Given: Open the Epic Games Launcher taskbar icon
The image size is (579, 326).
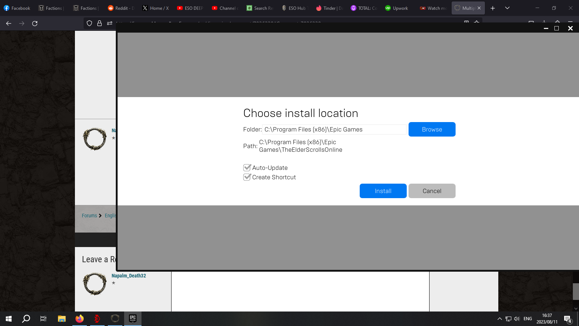Looking at the screenshot, I should pyautogui.click(x=133, y=319).
